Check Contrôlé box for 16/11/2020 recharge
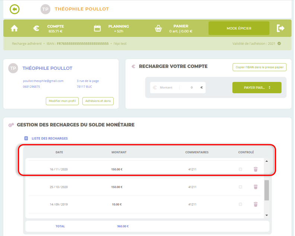 (x=240, y=169)
